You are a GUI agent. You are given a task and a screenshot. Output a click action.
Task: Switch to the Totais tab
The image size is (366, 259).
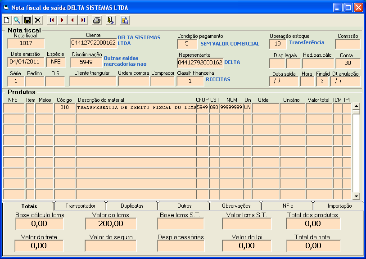point(29,206)
